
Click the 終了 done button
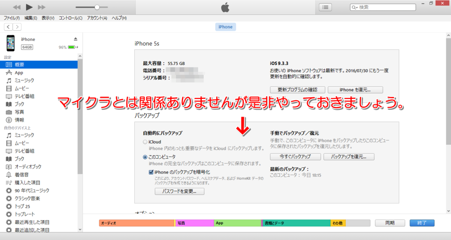422,223
